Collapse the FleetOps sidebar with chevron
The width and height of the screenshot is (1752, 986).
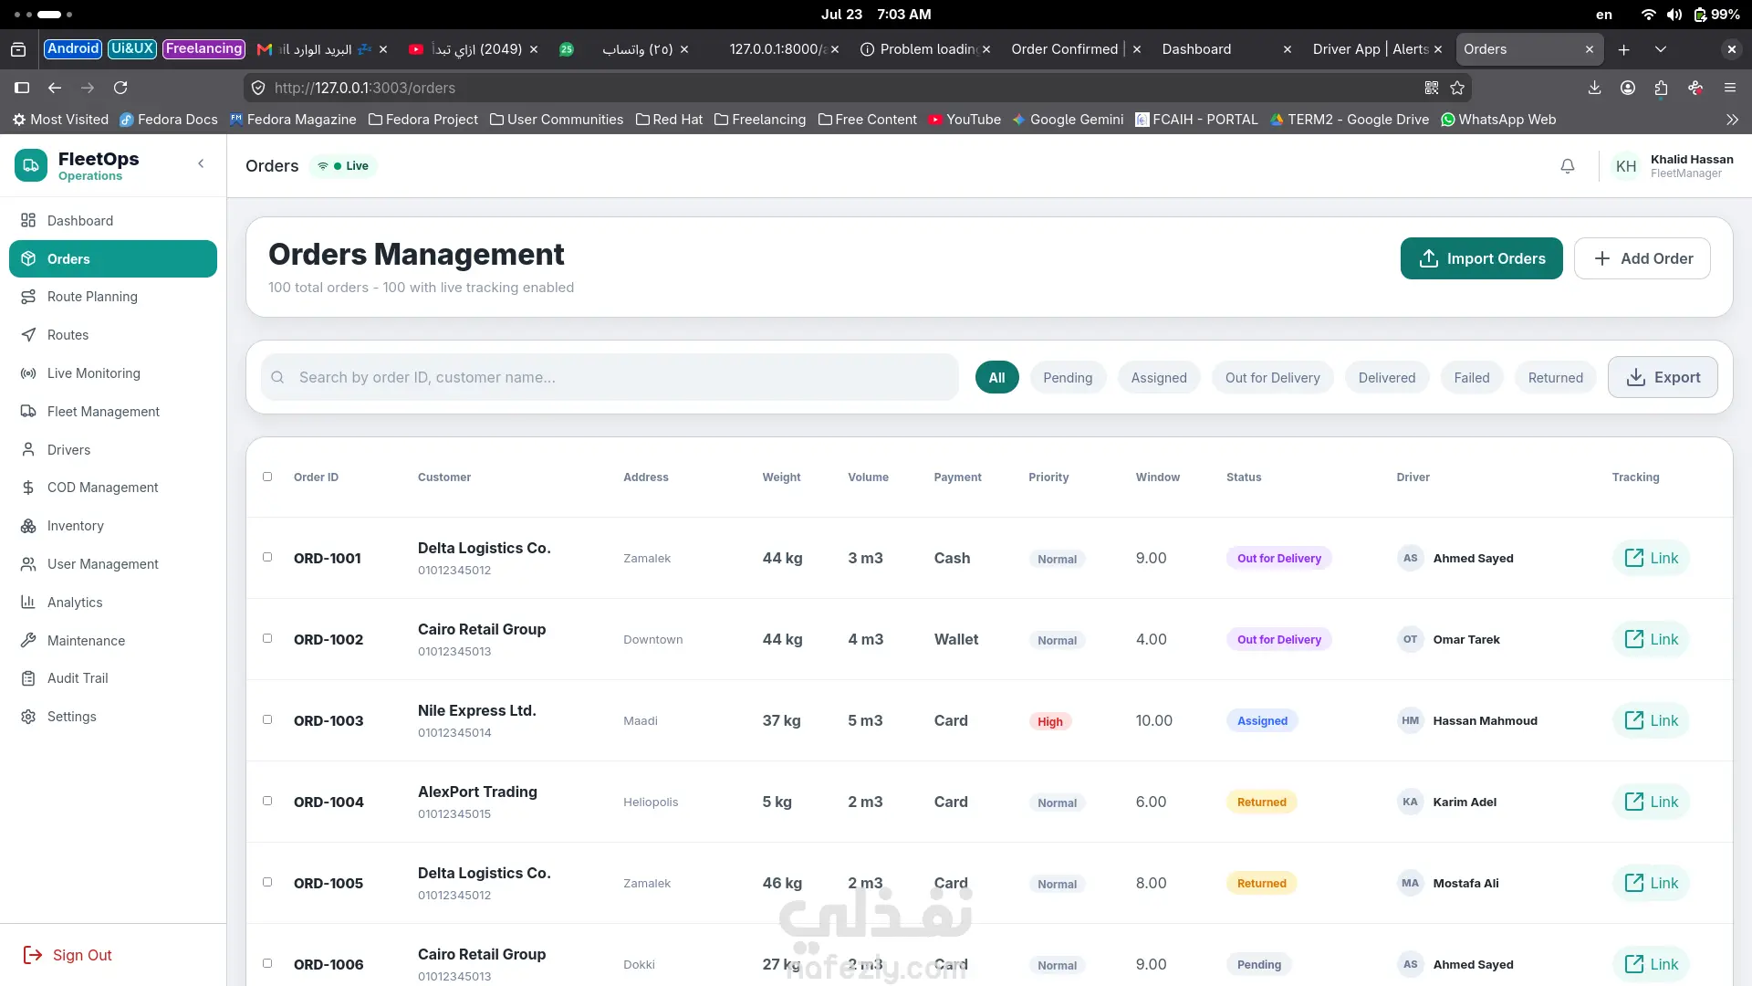pyautogui.click(x=201, y=164)
